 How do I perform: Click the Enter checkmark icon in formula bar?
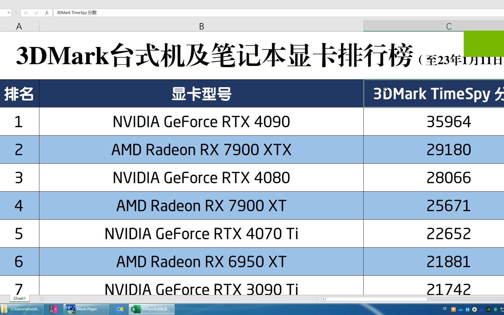(36, 13)
